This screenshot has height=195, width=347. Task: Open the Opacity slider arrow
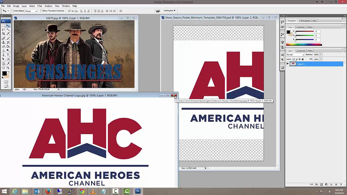321,55
